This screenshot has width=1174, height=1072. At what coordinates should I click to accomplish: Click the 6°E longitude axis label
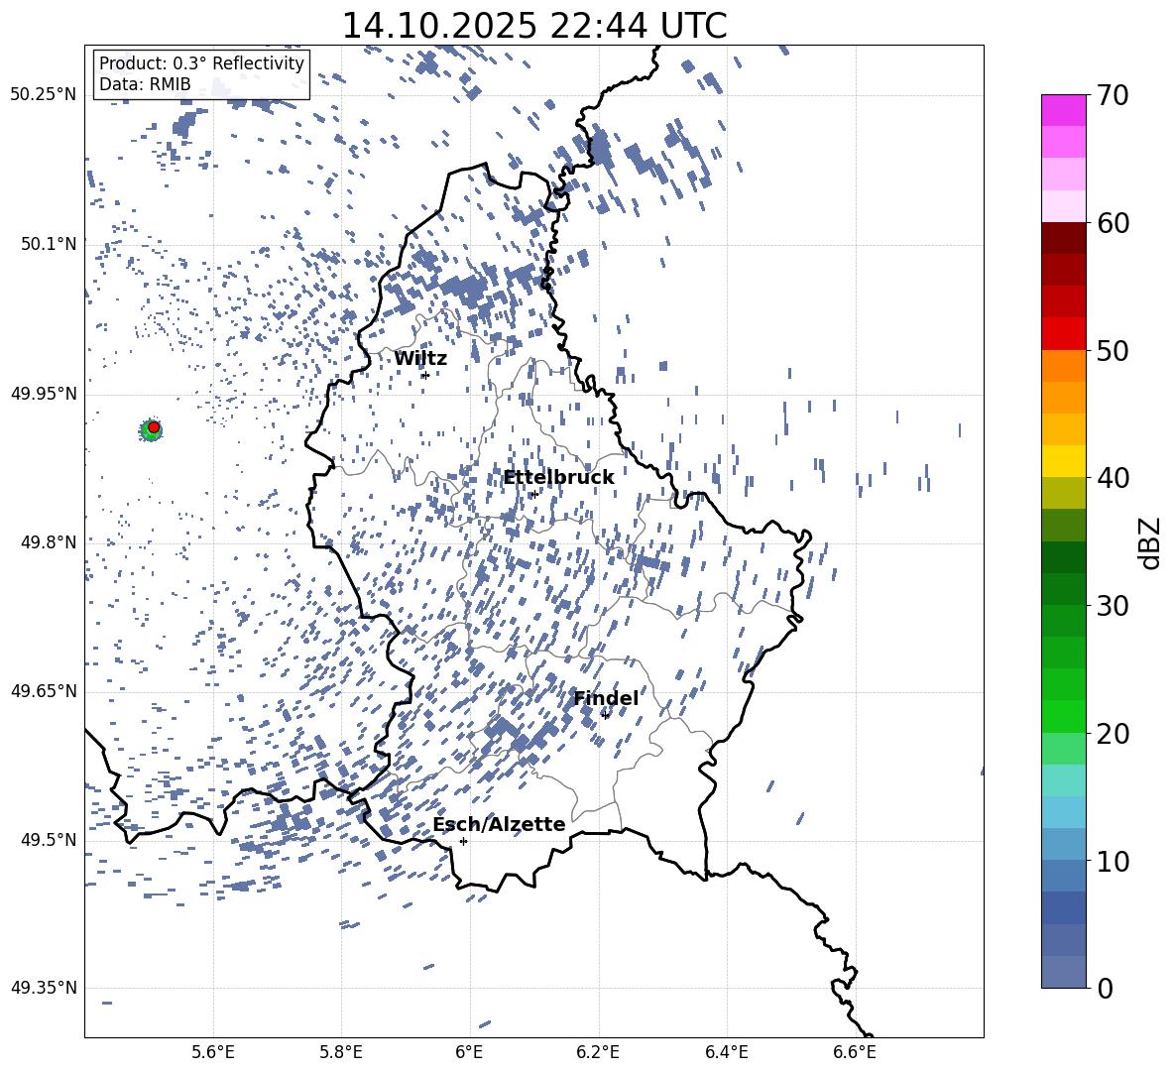pos(469,1052)
